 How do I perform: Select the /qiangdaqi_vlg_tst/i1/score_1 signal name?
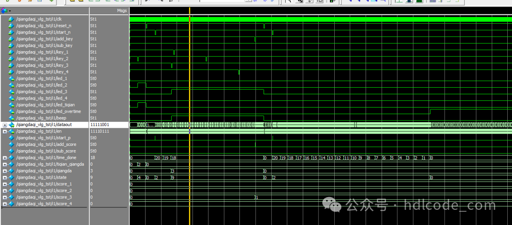pyautogui.click(x=44, y=184)
